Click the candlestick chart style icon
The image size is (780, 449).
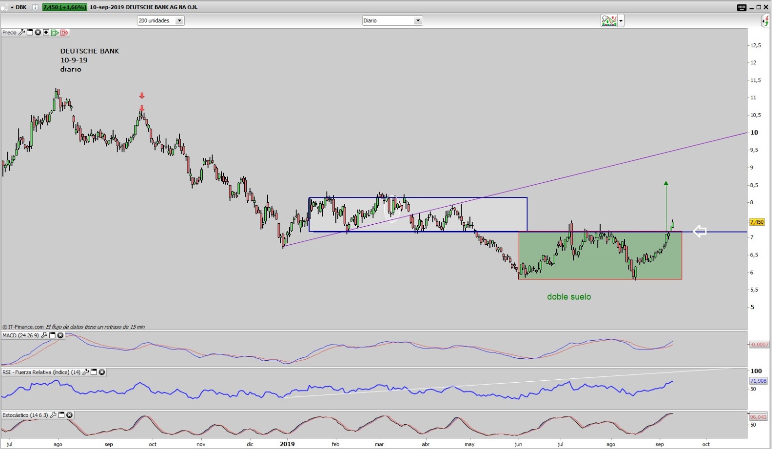(5, 7)
